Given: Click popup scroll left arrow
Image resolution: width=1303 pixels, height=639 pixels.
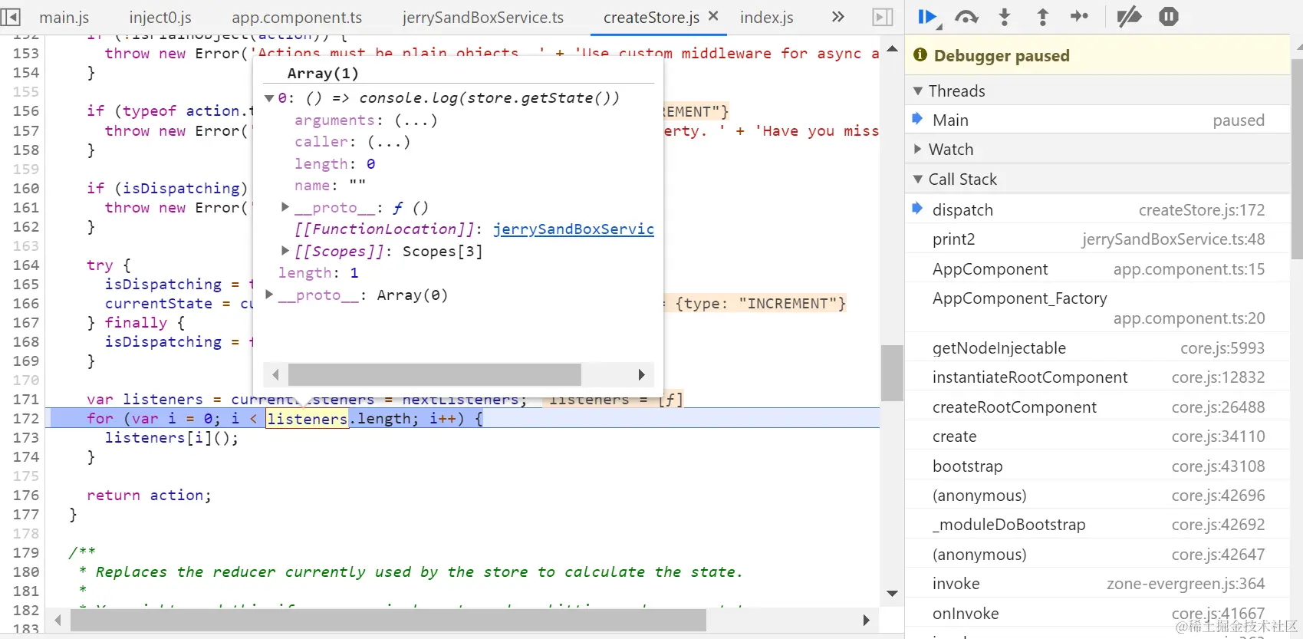Looking at the screenshot, I should (276, 374).
